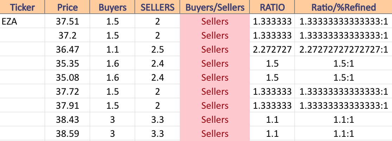Select the RATIO column header
Viewport: 392px width, 141px height.
[272, 7]
